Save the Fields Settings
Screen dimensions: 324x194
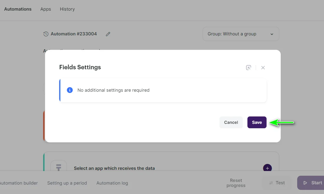tap(257, 122)
